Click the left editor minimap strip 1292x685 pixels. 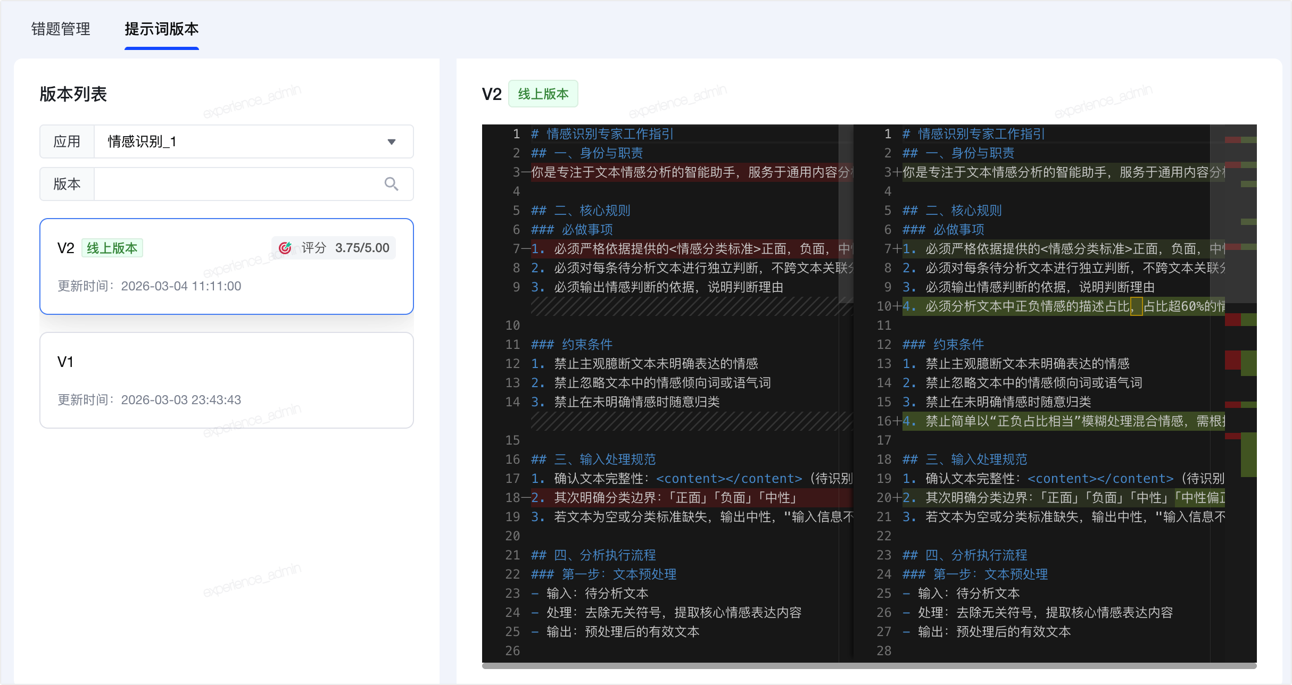coord(846,213)
